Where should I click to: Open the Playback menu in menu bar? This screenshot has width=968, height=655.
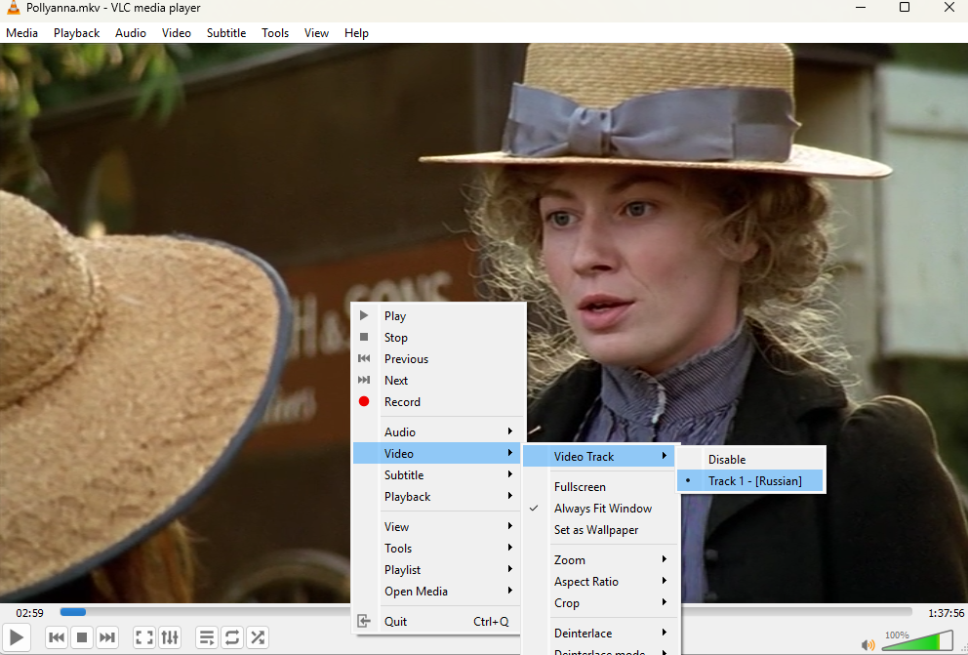pos(76,33)
